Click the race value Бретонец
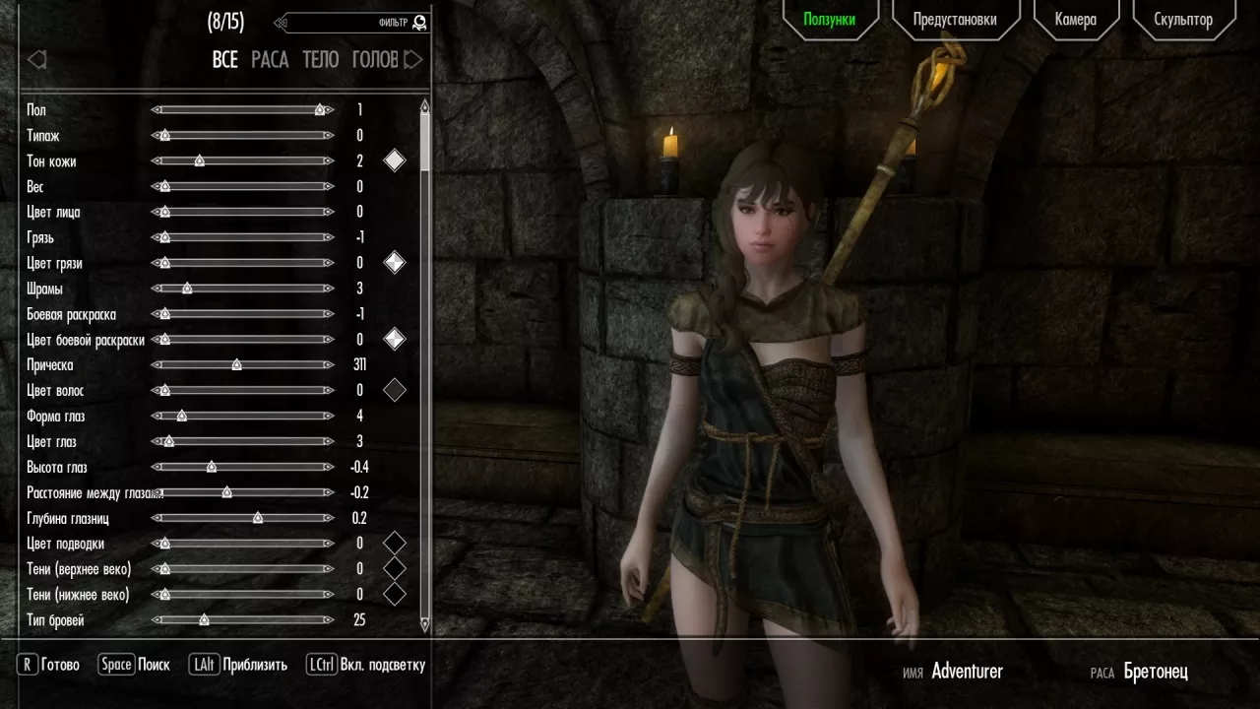1260x709 pixels. (x=1156, y=672)
